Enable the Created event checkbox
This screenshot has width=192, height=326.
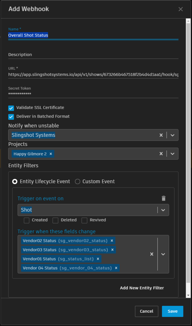(27, 220)
